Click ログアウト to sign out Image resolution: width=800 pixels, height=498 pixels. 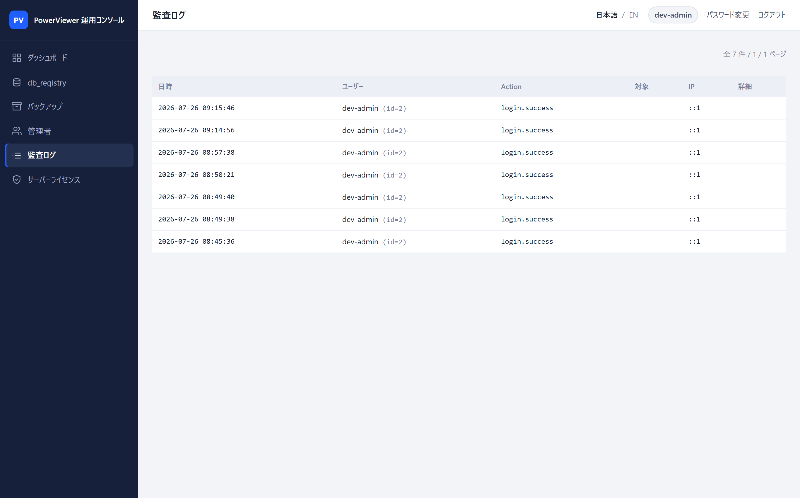(x=772, y=15)
